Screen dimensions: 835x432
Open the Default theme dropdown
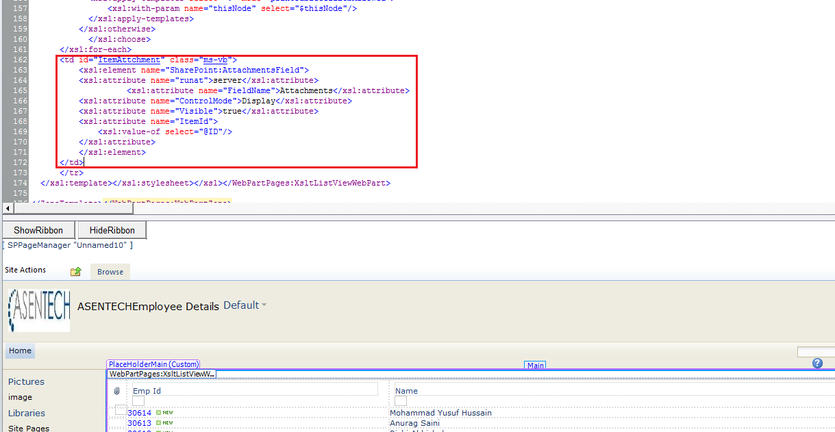[243, 306]
